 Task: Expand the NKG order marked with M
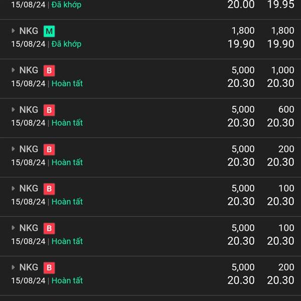click(14, 31)
